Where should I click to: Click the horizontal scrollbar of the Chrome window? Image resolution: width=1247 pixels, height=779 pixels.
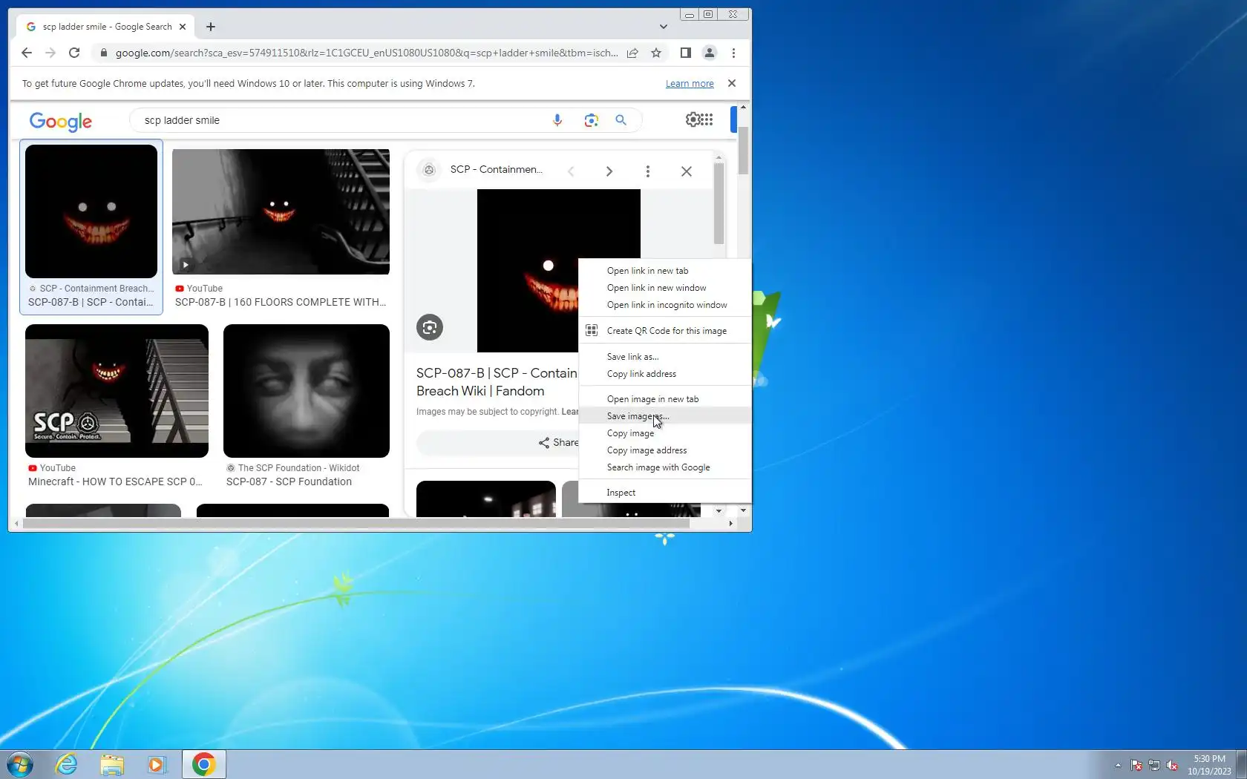pyautogui.click(x=356, y=523)
